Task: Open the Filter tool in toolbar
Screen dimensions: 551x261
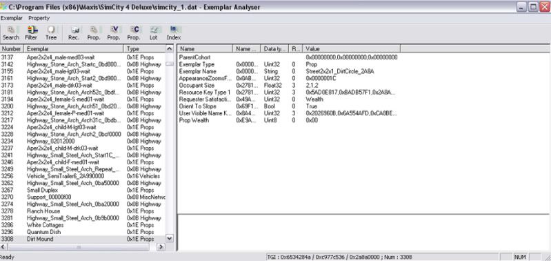Action: coord(31,33)
